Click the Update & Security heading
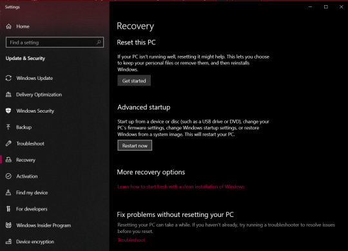The height and width of the screenshot is (251, 348). click(25, 59)
